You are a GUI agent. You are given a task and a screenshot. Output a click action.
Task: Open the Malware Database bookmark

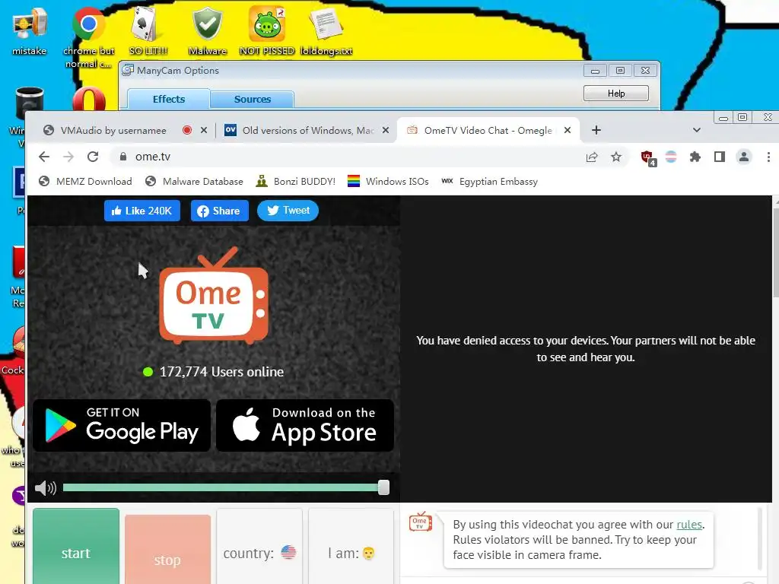pos(194,181)
